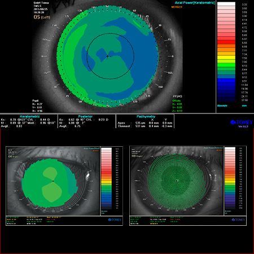Click the Tomey logo under the bow-tie map
The width and height of the screenshot is (254, 254).
(x=115, y=220)
